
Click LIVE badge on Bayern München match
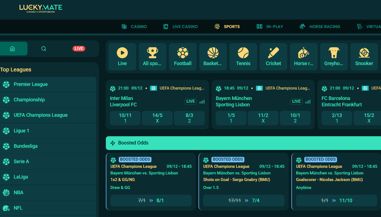pyautogui.click(x=296, y=101)
